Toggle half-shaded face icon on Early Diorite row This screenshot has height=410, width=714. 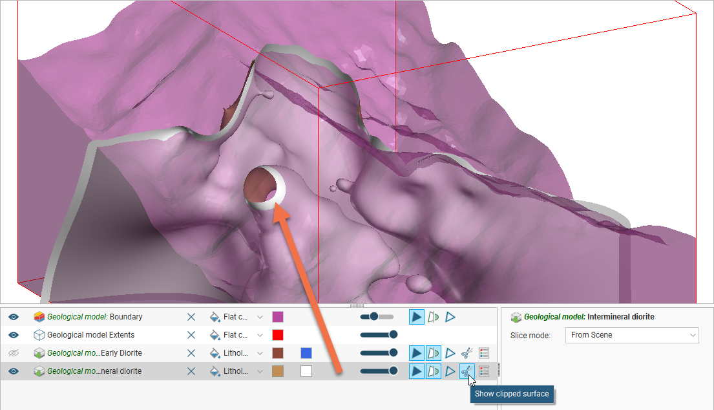tap(434, 353)
